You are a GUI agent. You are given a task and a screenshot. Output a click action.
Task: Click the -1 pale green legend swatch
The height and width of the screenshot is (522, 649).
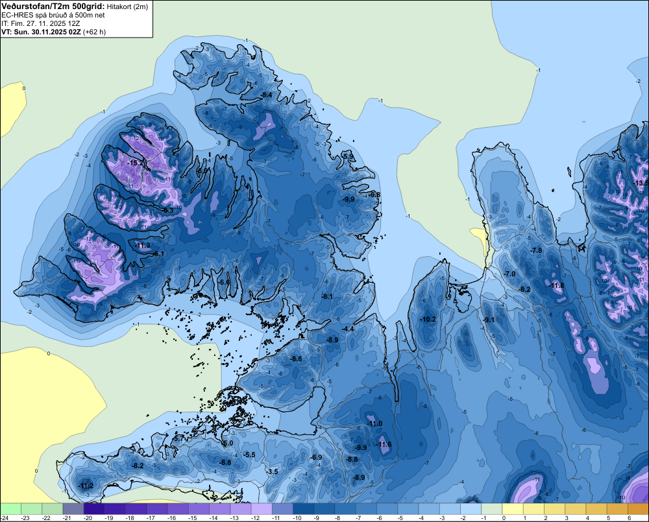(492, 509)
